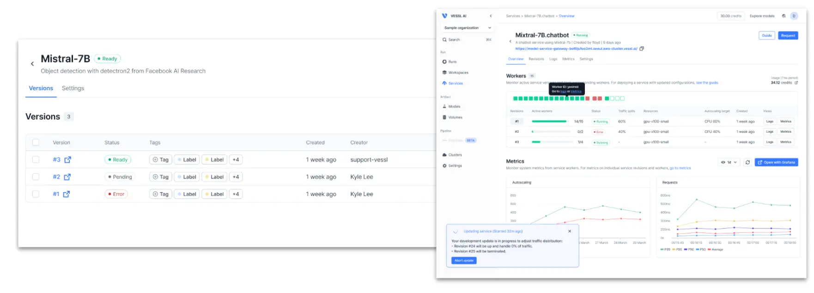814x293 pixels.
Task: Click the 30.00 credits button
Action: click(x=731, y=16)
